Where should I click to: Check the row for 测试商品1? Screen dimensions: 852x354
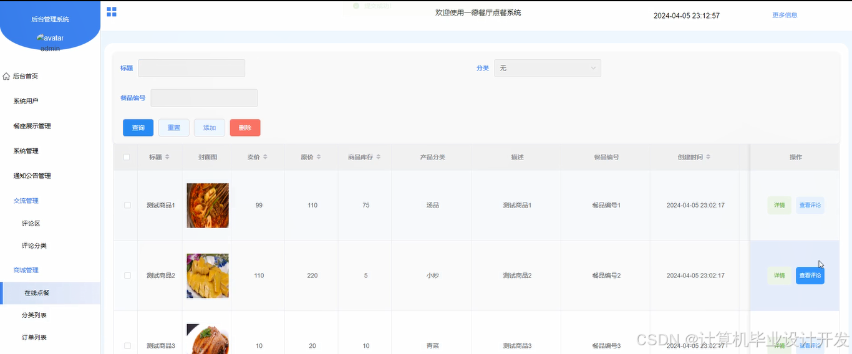click(127, 205)
